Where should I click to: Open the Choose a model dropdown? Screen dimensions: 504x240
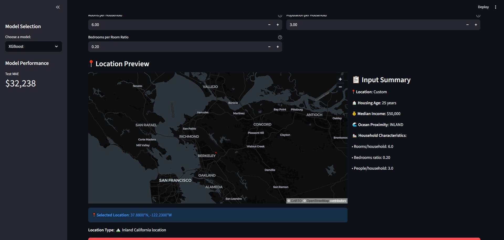pos(34,46)
